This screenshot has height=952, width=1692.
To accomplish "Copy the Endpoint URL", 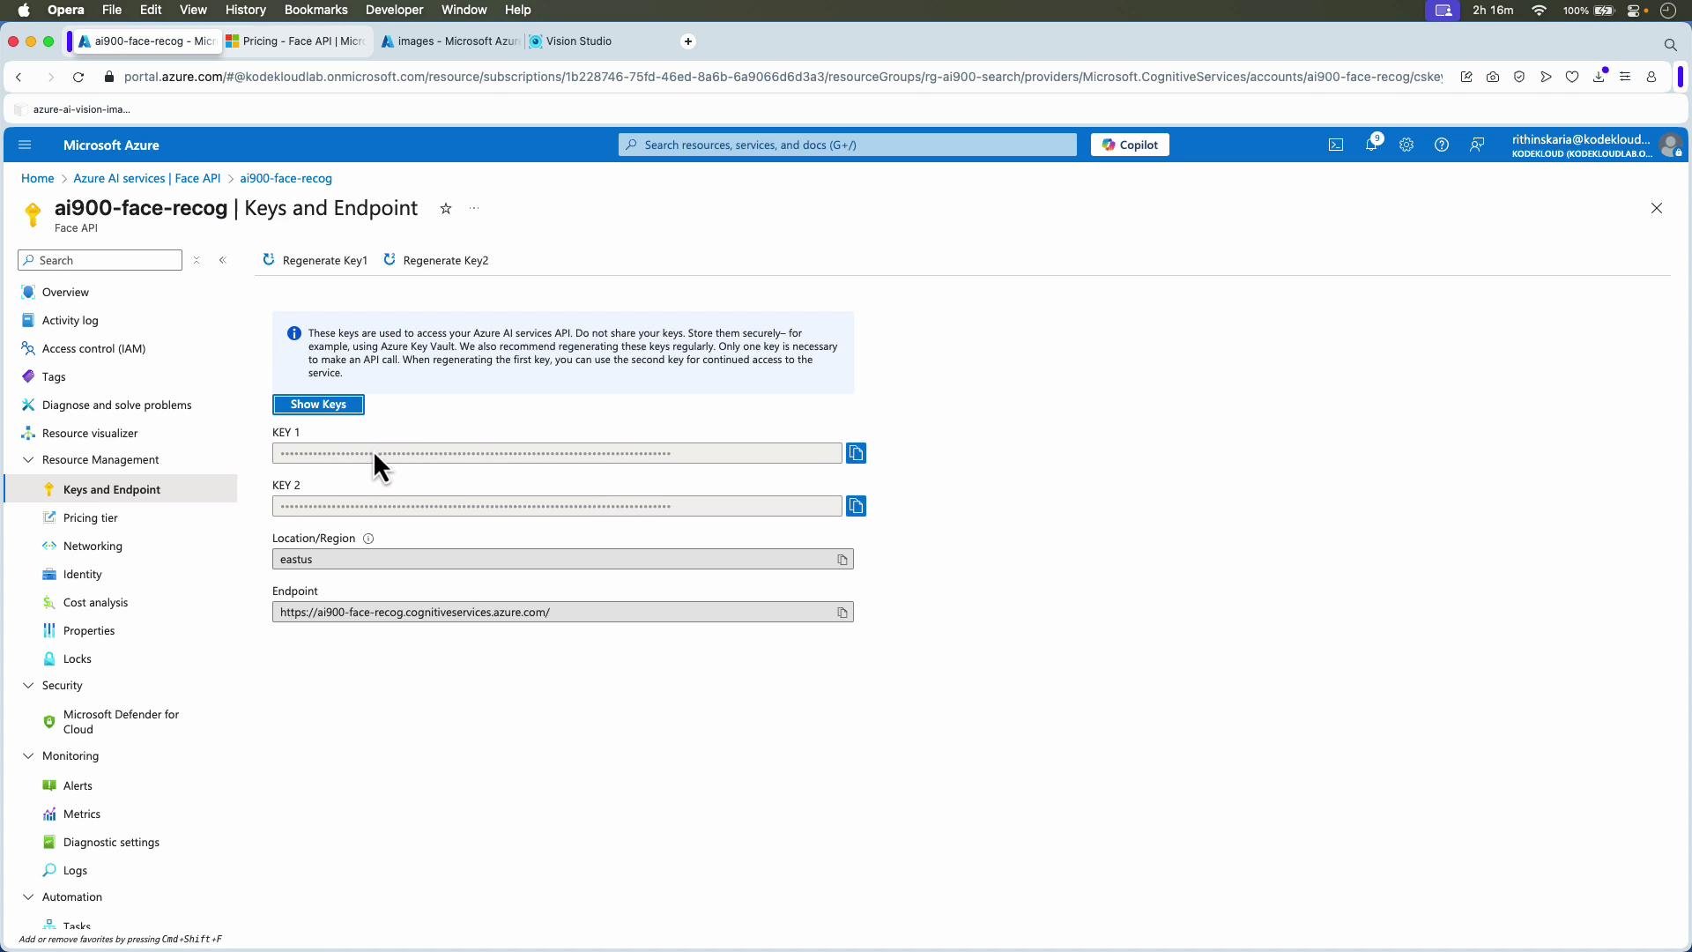I will 842,613.
